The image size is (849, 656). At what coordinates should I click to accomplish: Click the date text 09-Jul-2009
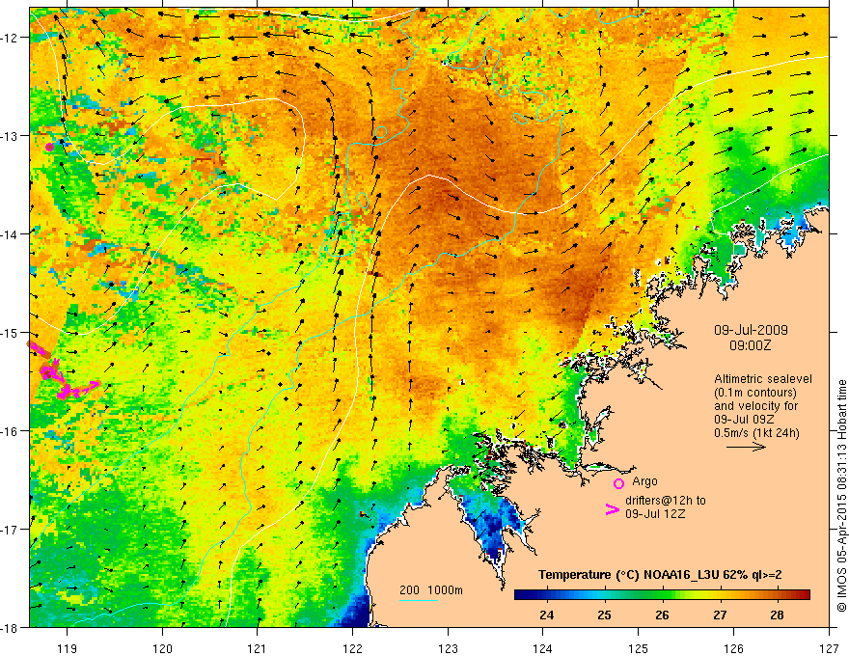click(x=751, y=330)
